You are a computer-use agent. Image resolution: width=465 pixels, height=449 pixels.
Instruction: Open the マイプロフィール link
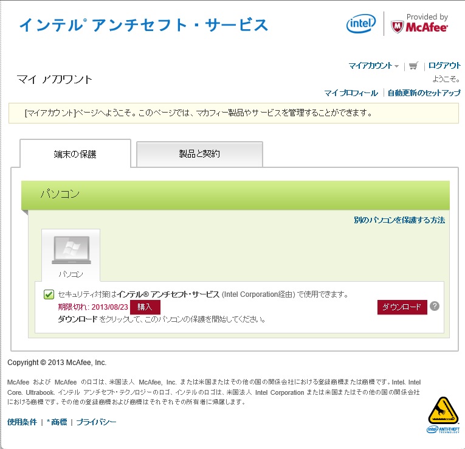pos(351,93)
